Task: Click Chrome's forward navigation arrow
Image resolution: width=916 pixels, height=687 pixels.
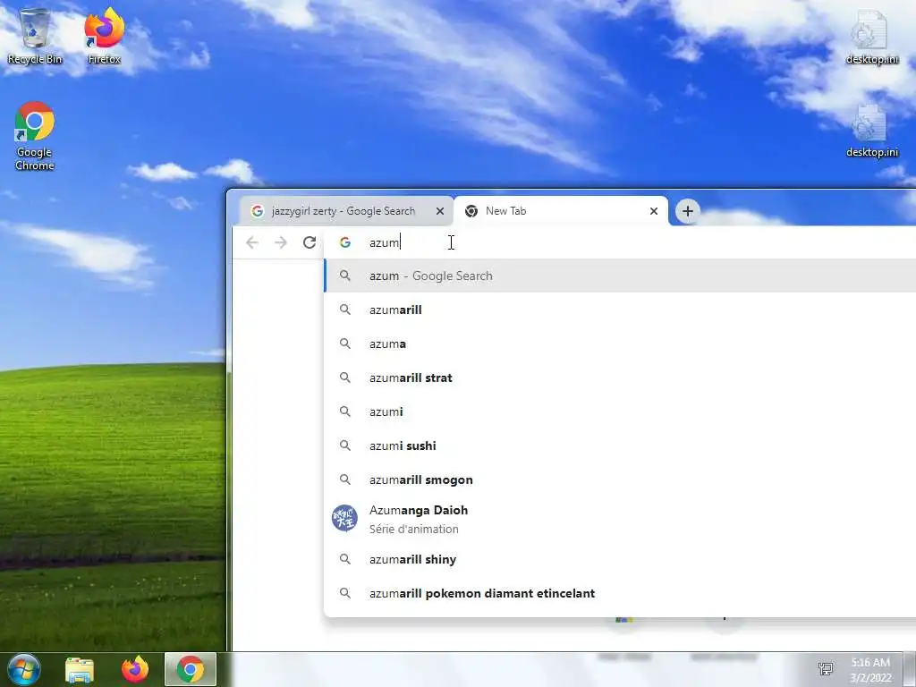Action: (x=281, y=242)
